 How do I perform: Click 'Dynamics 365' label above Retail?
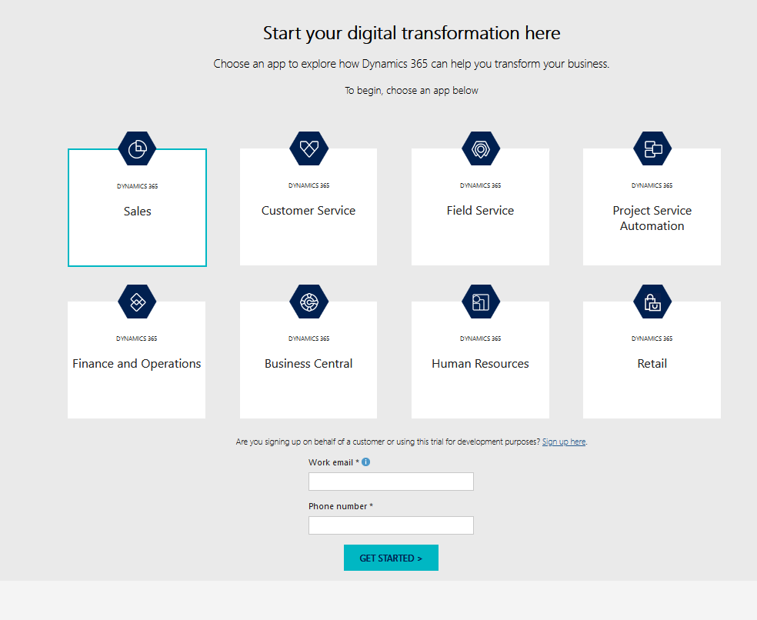(x=652, y=338)
